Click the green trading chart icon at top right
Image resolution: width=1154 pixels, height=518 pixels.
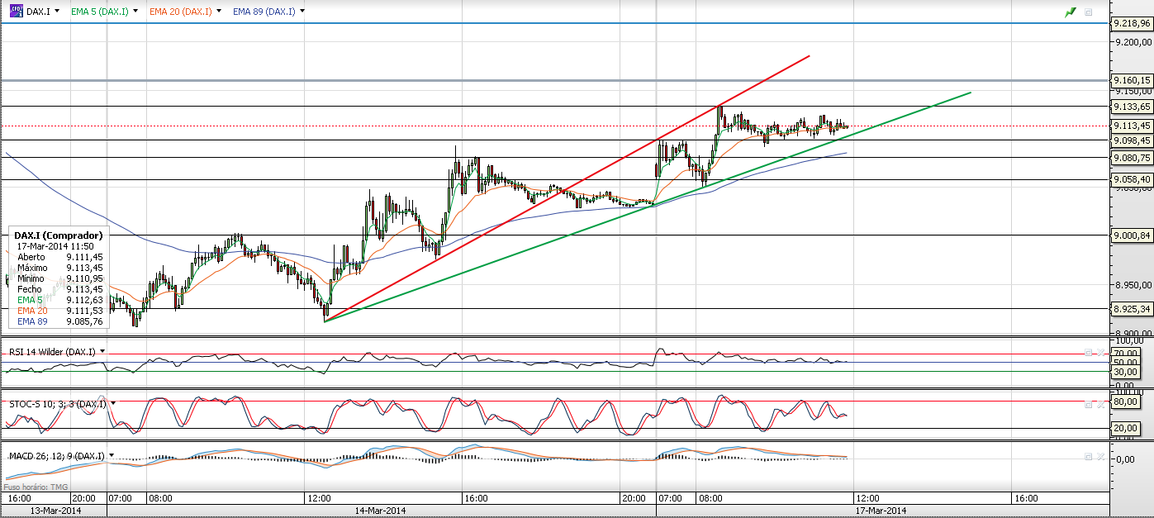(1071, 12)
